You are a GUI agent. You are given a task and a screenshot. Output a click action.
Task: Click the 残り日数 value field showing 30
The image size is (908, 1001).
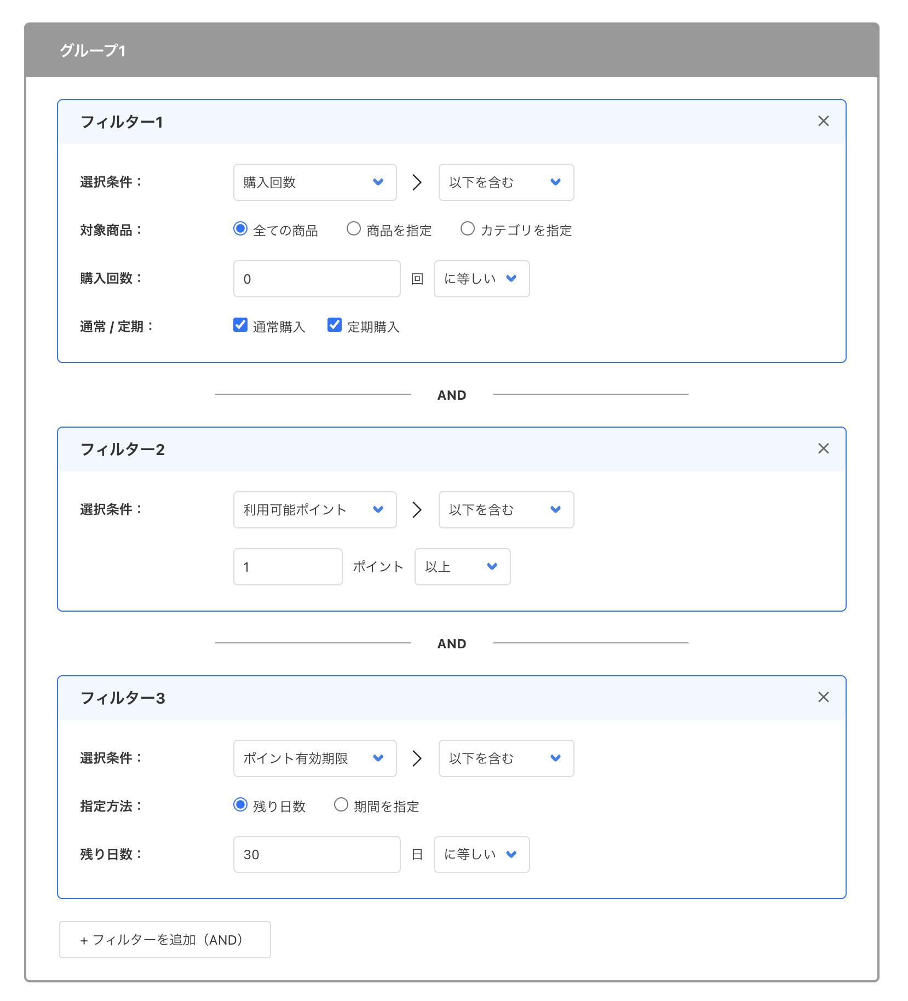tap(316, 854)
